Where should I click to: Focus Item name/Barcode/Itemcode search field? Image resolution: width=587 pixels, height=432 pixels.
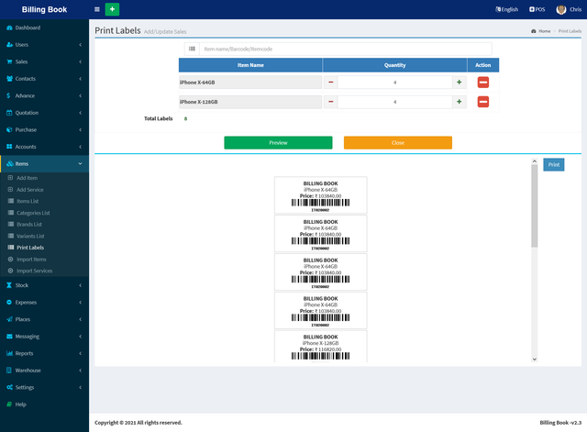tap(346, 49)
